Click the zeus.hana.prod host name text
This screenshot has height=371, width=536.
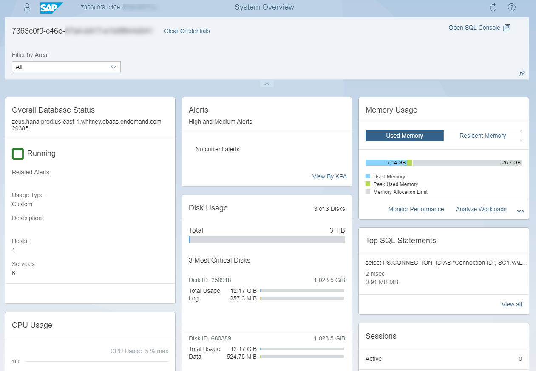point(87,122)
